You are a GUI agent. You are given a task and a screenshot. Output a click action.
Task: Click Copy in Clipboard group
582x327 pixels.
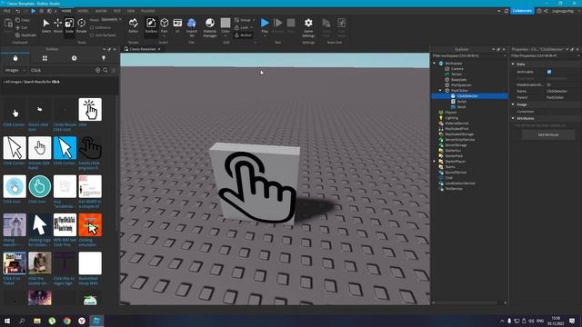point(23,20)
